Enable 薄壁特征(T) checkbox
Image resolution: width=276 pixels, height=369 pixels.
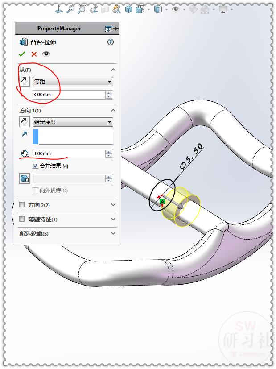[22, 219]
